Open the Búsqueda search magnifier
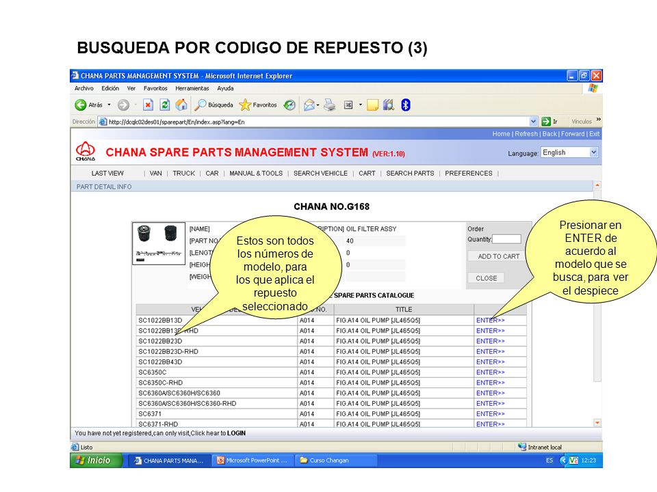The height and width of the screenshot is (492, 657). click(x=214, y=105)
